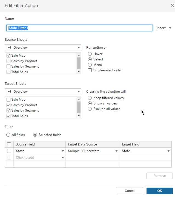Screen dimensions: 175x198
Task: Enable Single-select only checkbox
Action: tap(90, 70)
